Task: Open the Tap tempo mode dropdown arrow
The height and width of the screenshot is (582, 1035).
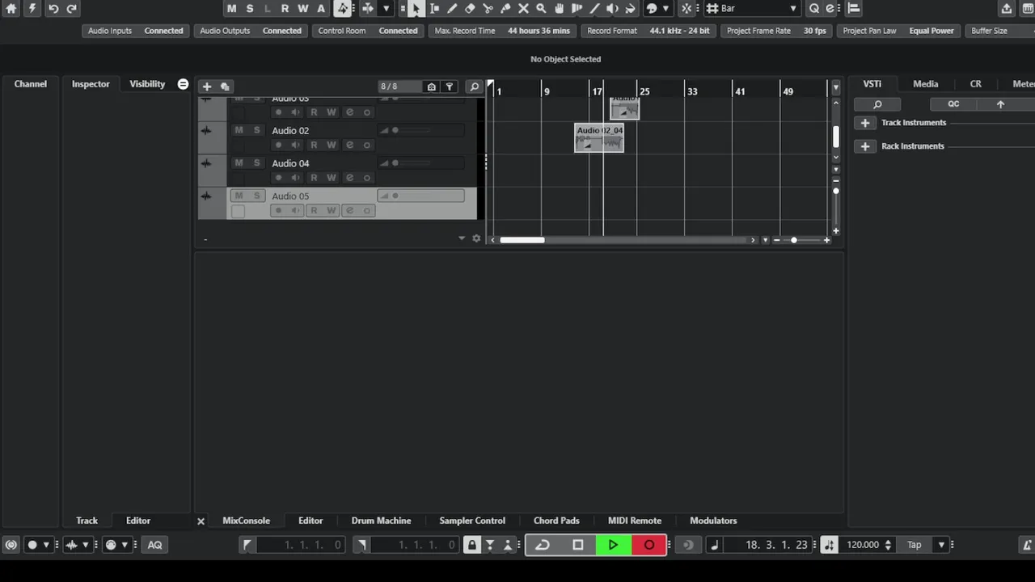Action: pos(941,545)
